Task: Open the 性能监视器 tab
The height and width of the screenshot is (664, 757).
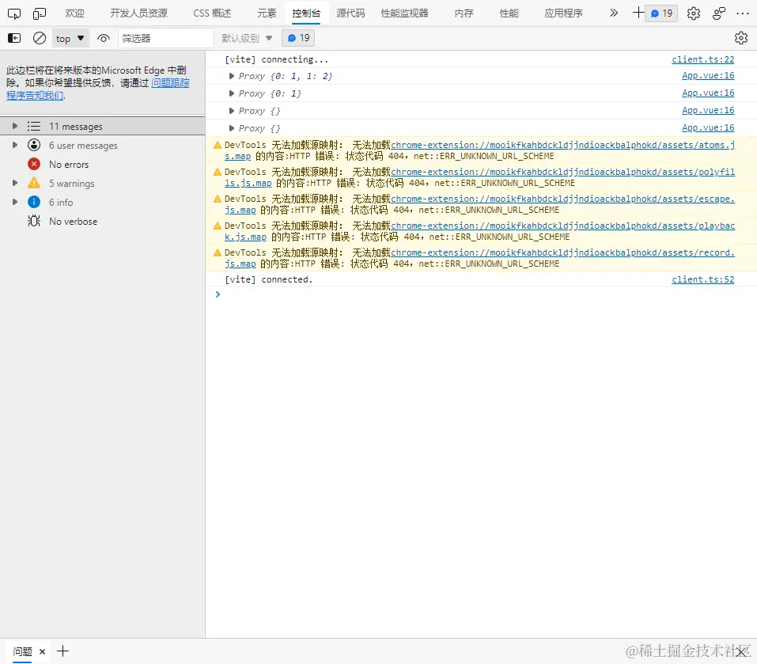Action: tap(404, 13)
